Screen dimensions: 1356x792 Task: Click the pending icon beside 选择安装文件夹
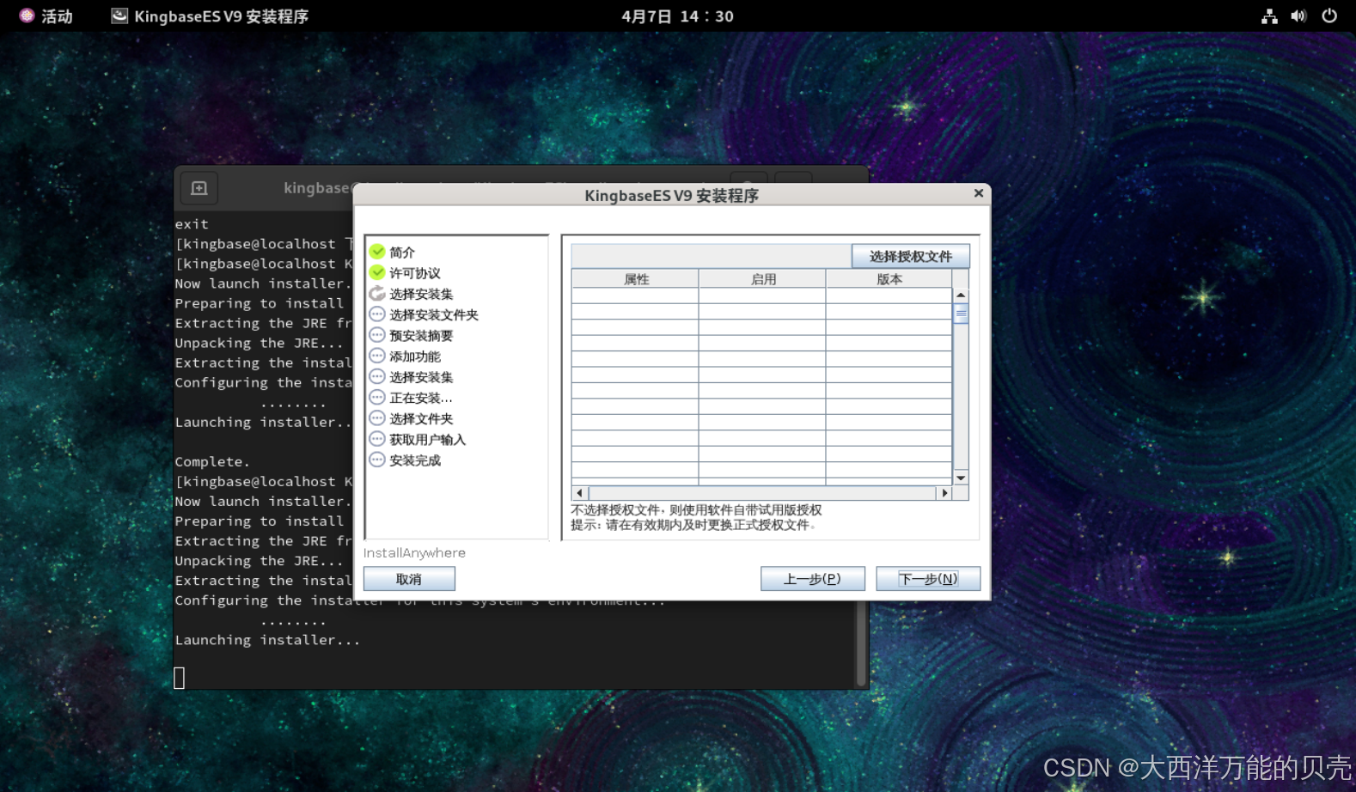[x=377, y=314]
